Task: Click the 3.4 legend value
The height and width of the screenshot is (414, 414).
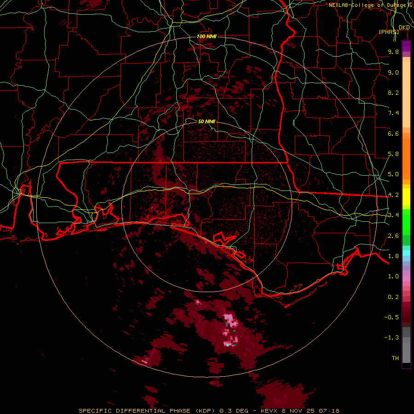Action: point(393,215)
